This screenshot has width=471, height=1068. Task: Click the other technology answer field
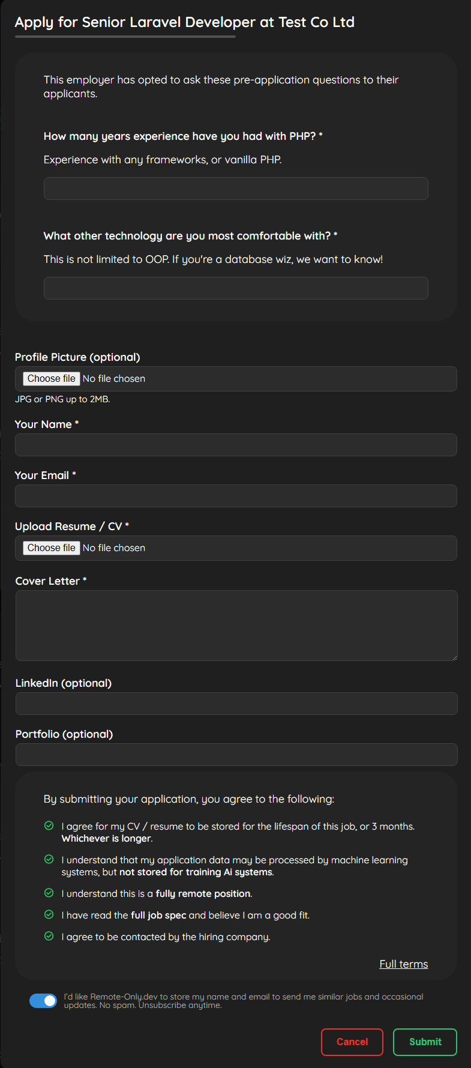tap(235, 288)
